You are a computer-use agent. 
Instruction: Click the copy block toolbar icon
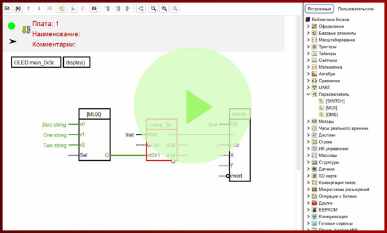62,8
